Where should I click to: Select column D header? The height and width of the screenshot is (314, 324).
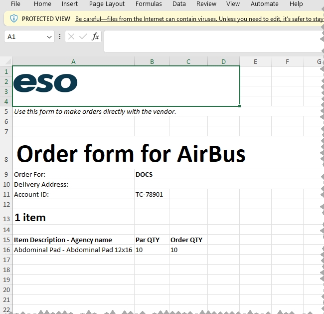[224, 62]
